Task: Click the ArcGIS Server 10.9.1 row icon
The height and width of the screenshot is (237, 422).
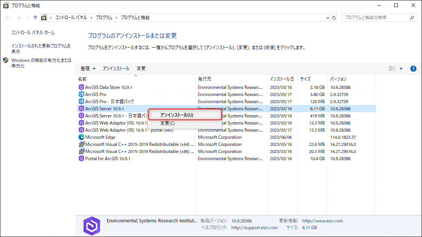Action: tap(81, 108)
